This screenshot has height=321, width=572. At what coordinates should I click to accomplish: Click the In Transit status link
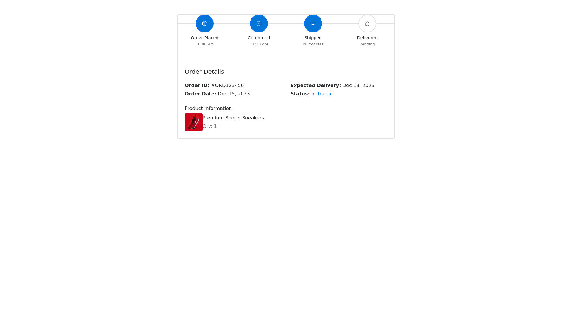[x=322, y=94]
